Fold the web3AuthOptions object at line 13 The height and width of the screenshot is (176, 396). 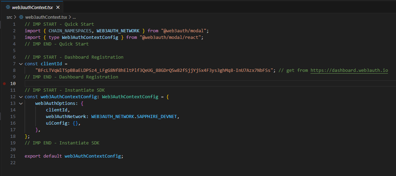coord(20,103)
